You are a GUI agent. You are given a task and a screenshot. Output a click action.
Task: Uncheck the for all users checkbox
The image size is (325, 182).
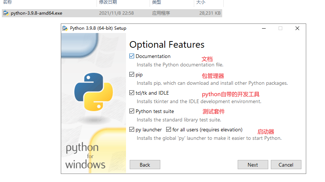[168, 130]
